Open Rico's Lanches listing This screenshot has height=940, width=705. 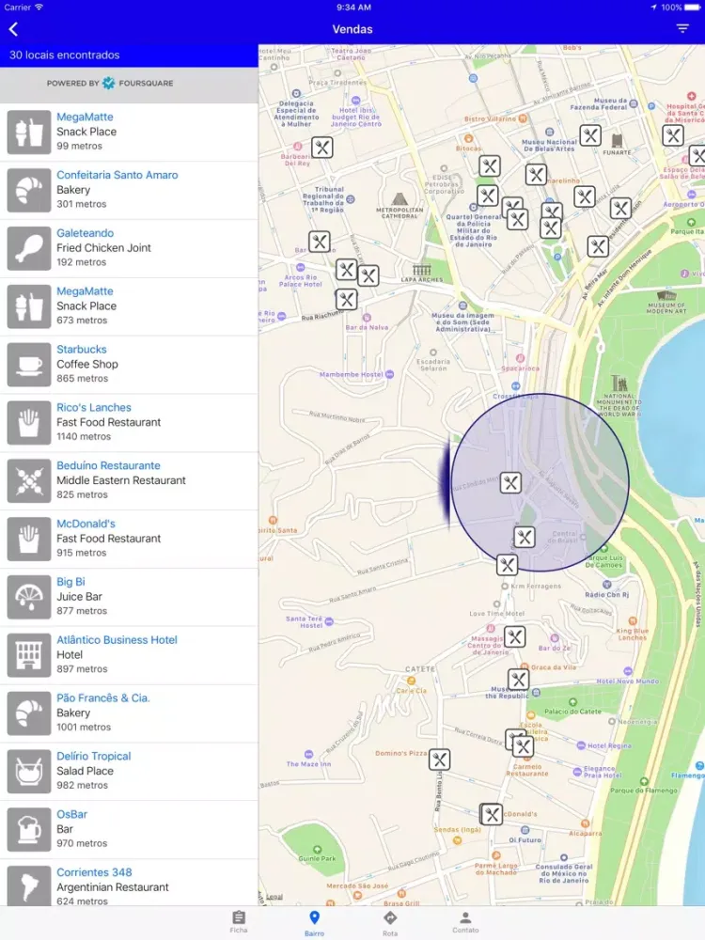(x=129, y=423)
